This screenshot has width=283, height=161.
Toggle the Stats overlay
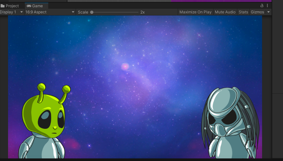(243, 12)
